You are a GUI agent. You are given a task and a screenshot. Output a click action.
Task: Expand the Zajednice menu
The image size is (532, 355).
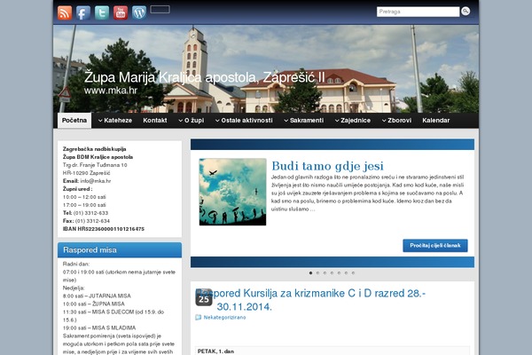[x=353, y=121]
